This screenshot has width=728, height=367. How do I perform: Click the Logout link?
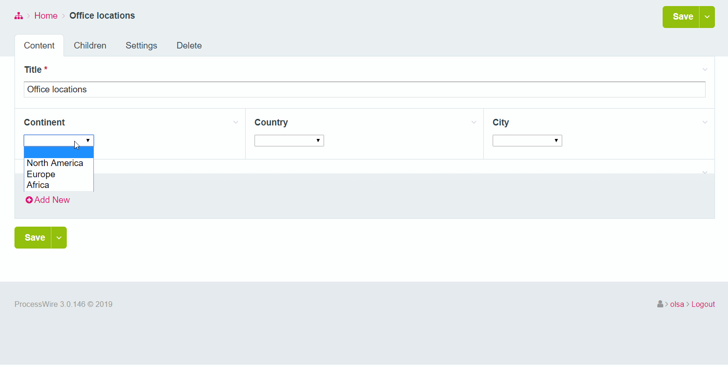click(x=703, y=304)
